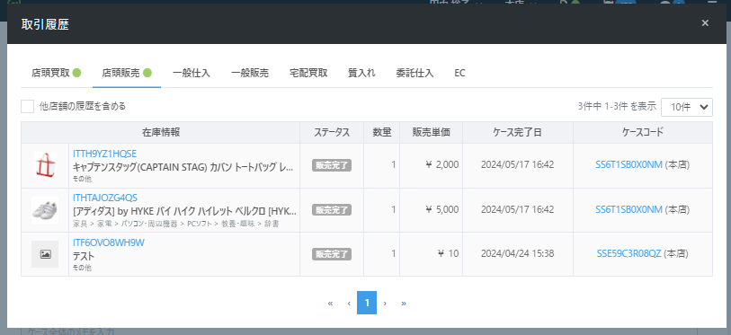Close the 取引履歴 dialog with X
The image size is (731, 335).
point(705,22)
